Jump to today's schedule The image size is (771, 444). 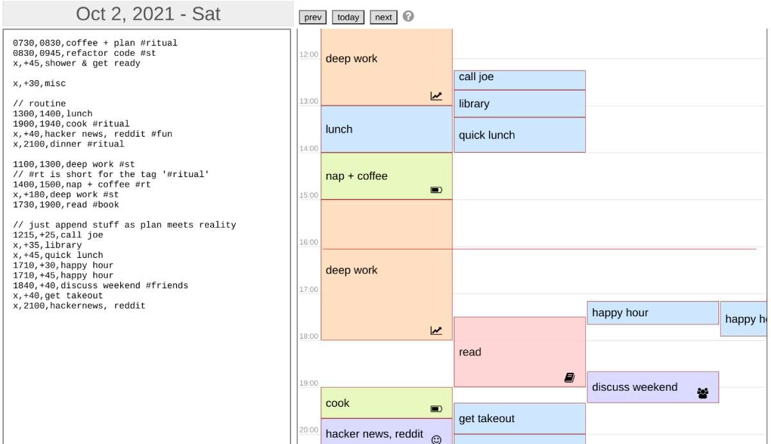[x=348, y=17]
